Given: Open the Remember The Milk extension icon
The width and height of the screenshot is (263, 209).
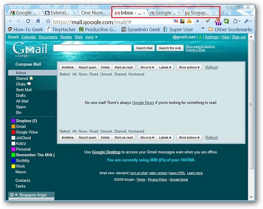Looking at the screenshot, I should pyautogui.click(x=218, y=21).
